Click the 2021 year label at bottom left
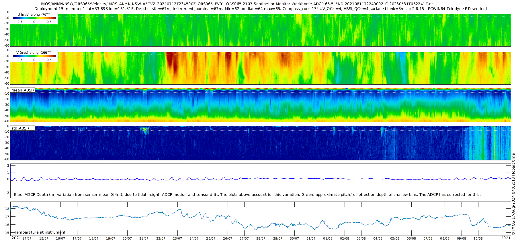The height and width of the screenshot is (243, 516). [16, 238]
